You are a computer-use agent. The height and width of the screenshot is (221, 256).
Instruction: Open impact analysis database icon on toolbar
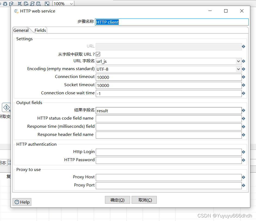click(26, 4)
